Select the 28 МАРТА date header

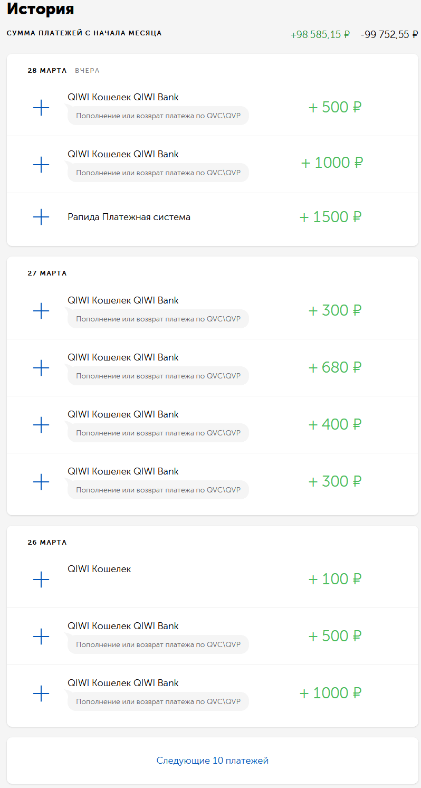tap(47, 71)
